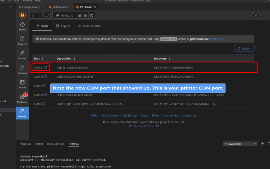
Task: Open the powershell terminal selector dropdown
Action: coord(240,144)
